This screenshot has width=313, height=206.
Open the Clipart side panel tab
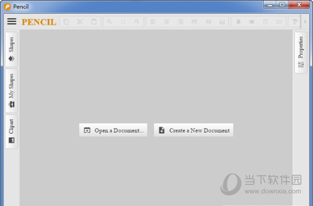tap(11, 131)
